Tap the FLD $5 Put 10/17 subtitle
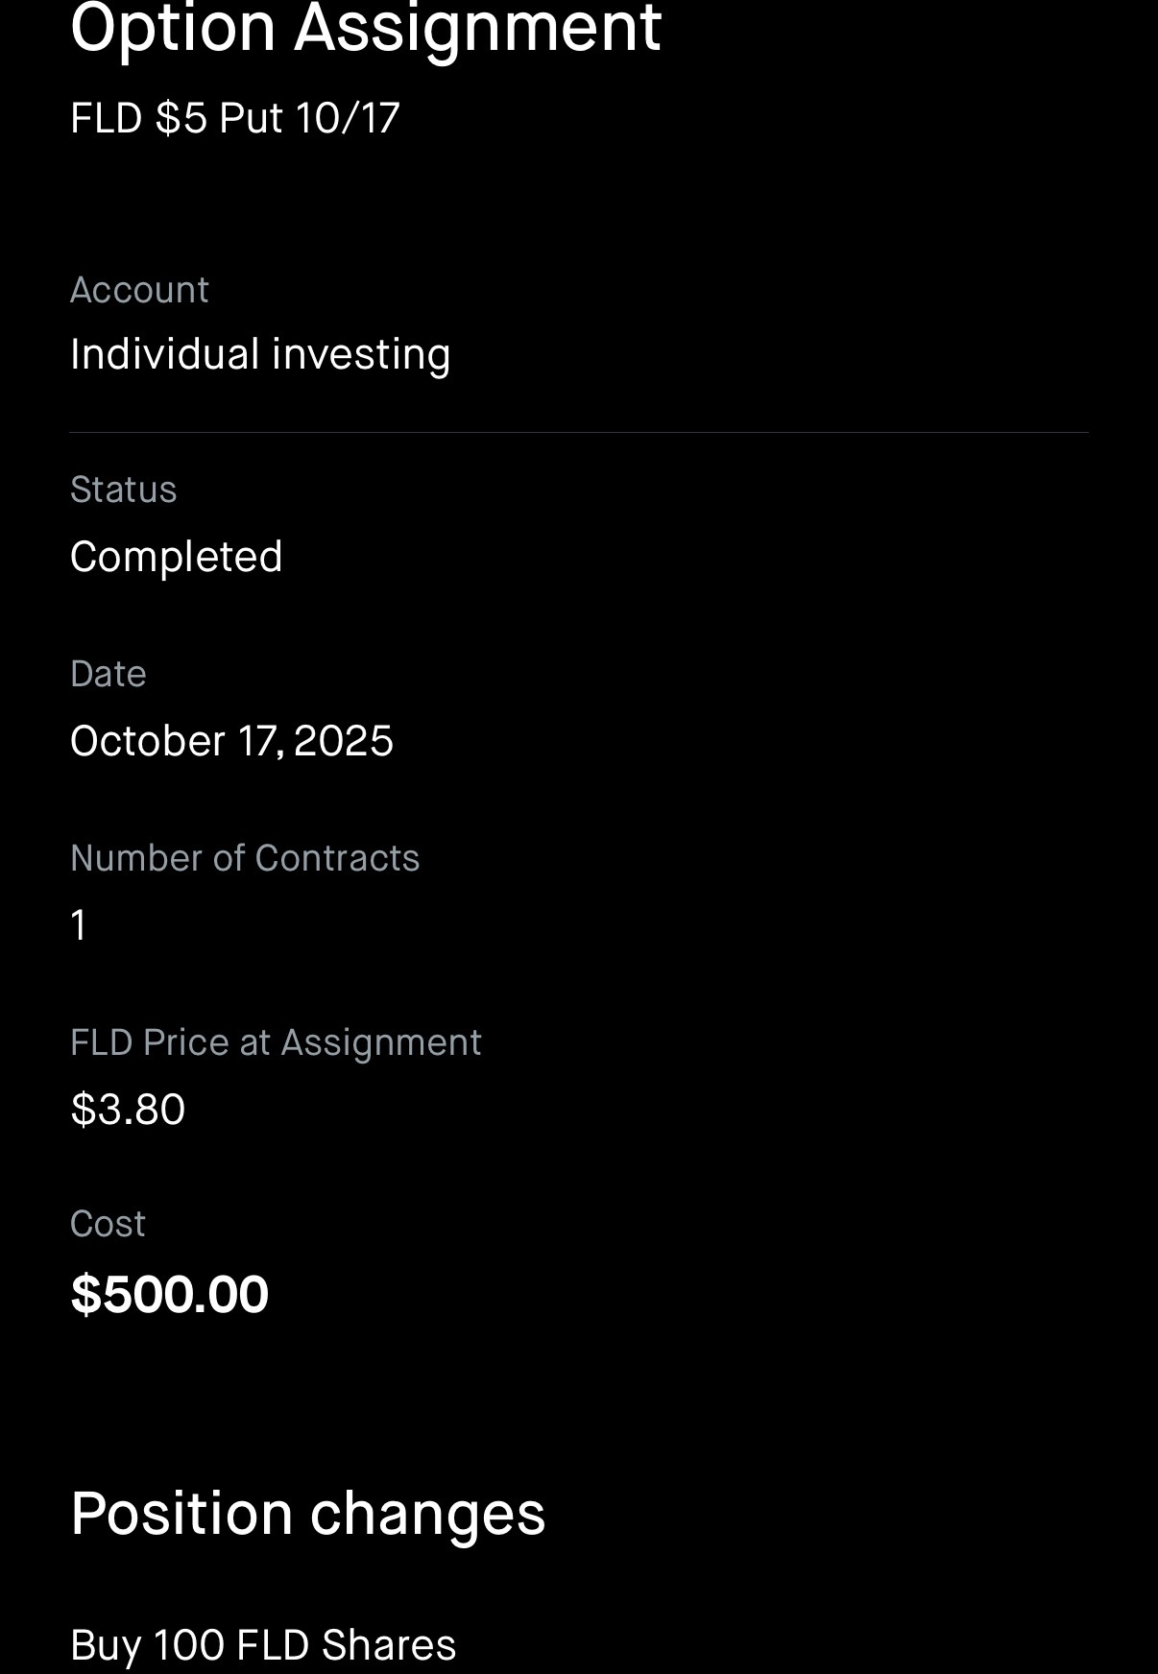Screen dimensions: 1158x1674 [x=234, y=118]
